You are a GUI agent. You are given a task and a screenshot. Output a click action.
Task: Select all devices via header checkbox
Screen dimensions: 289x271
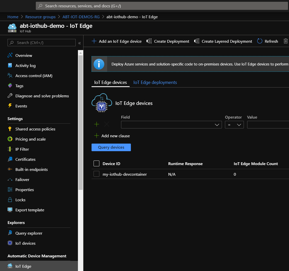click(x=96, y=163)
